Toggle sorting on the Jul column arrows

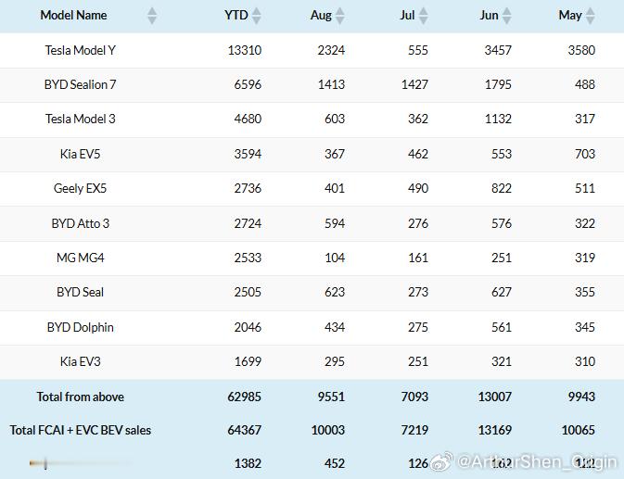coord(424,16)
